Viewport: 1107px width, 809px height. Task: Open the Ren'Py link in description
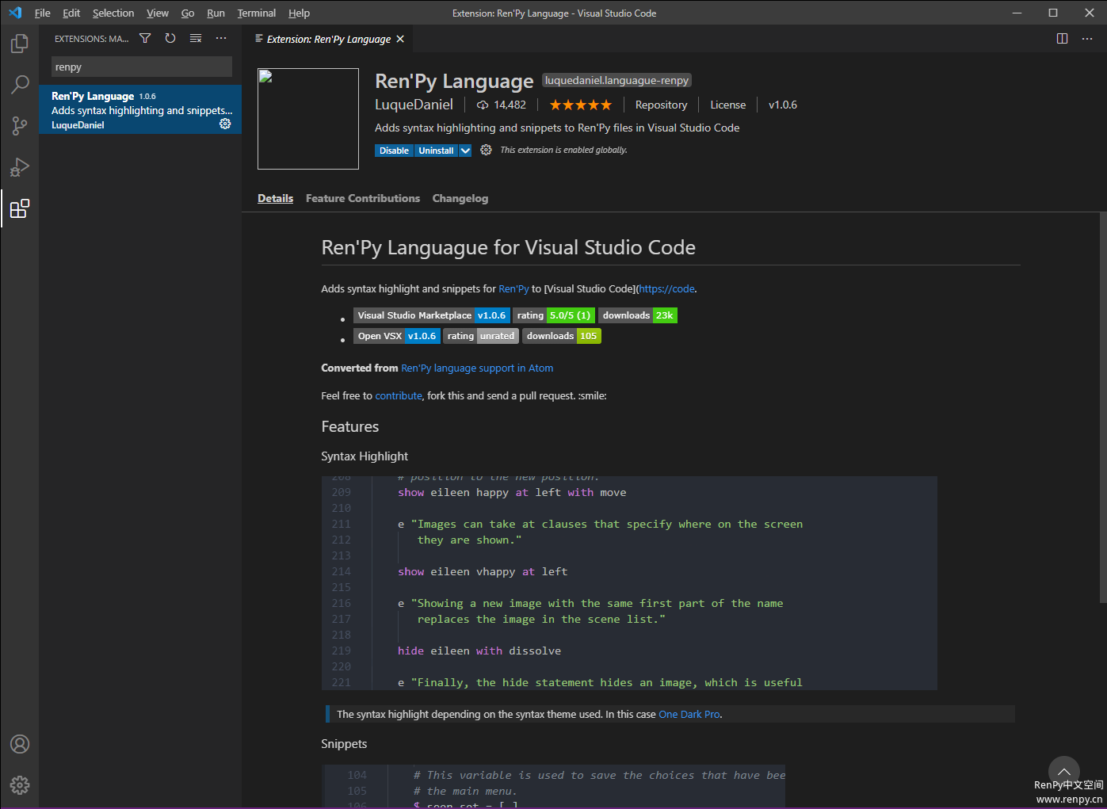[513, 289]
